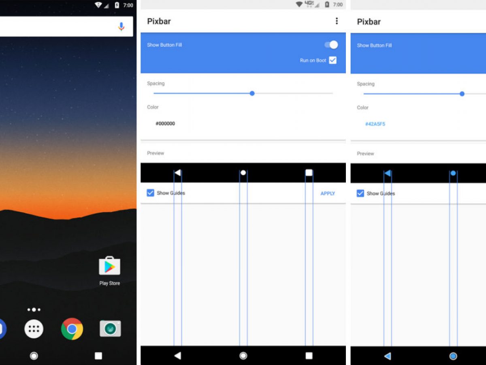
Task: Uncheck Run on Boot checkbox
Action: [x=333, y=60]
